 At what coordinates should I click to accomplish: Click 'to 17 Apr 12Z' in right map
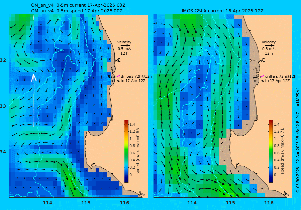point(277,81)
